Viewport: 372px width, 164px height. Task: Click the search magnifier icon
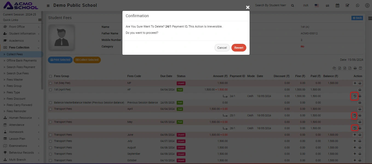(293, 5)
